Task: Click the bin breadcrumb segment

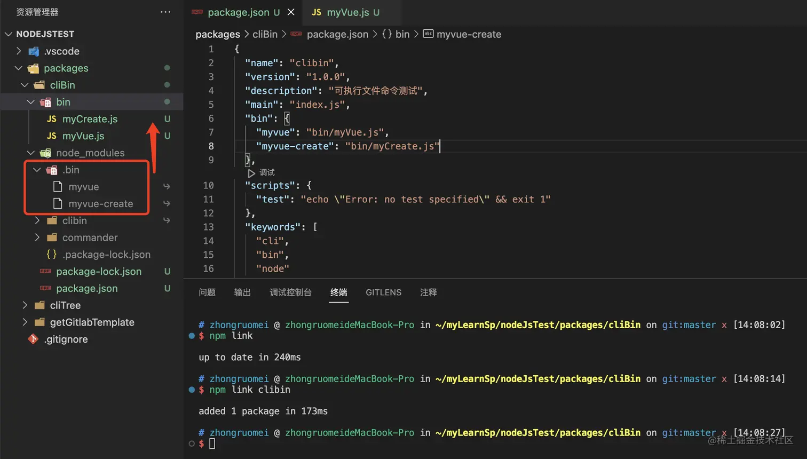Action: 402,34
